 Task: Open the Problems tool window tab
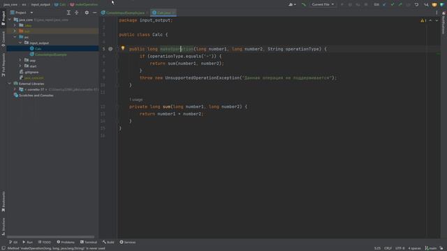[x=66, y=242]
